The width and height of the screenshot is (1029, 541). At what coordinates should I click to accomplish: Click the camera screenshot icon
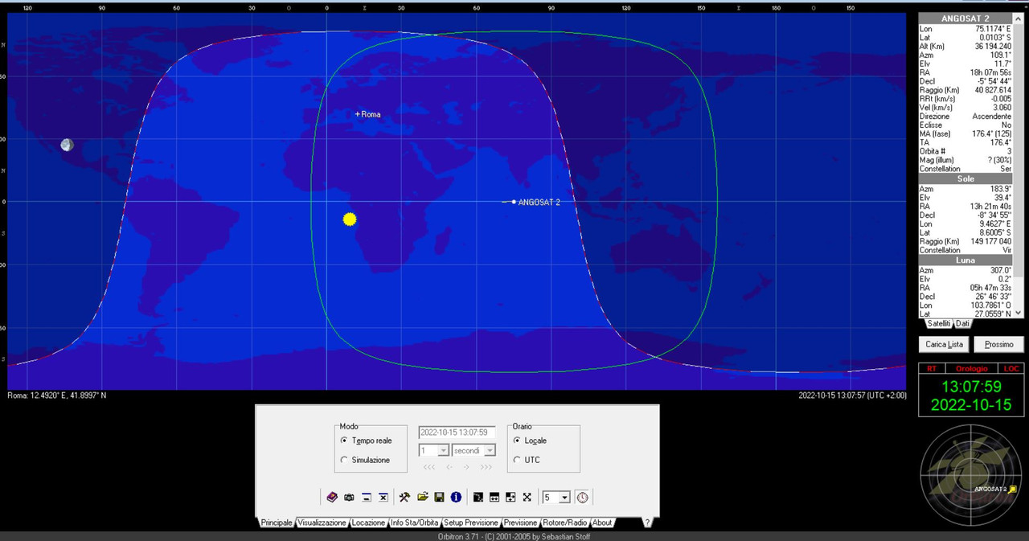349,497
